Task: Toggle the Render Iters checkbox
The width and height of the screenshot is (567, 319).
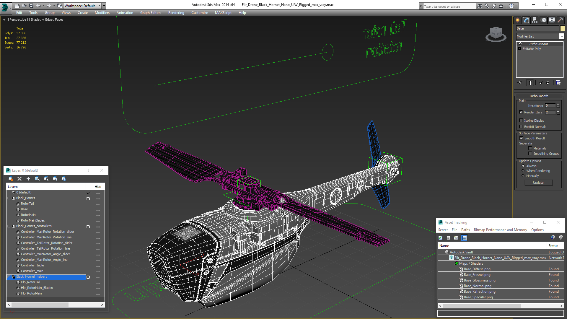Action: pyautogui.click(x=521, y=112)
